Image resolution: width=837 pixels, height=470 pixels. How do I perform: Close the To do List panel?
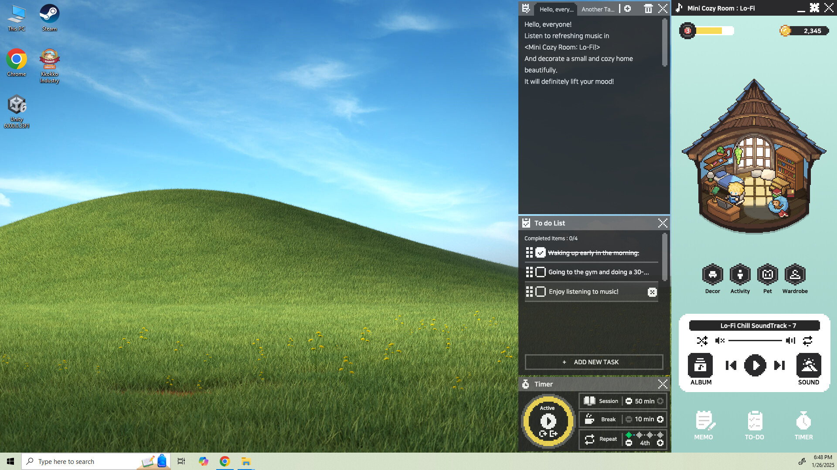(x=663, y=223)
